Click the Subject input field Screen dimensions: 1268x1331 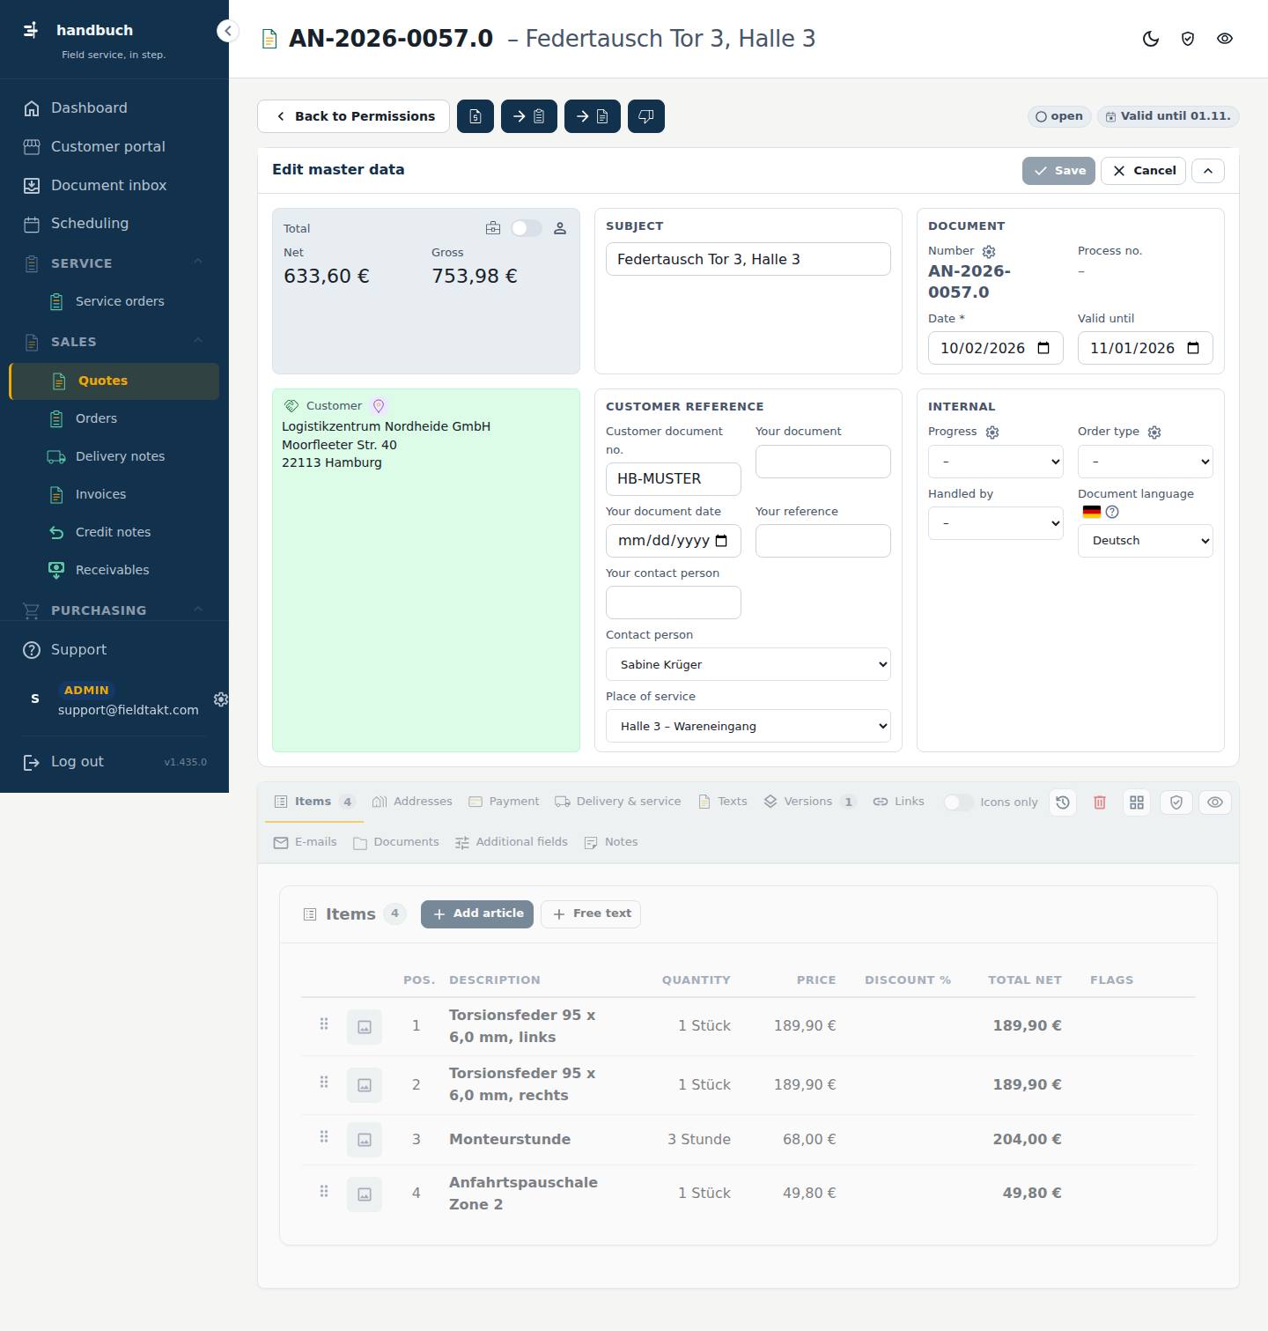click(748, 259)
